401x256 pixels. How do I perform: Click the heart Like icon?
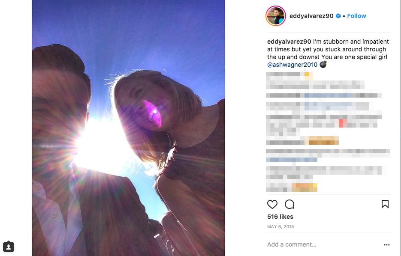(272, 204)
